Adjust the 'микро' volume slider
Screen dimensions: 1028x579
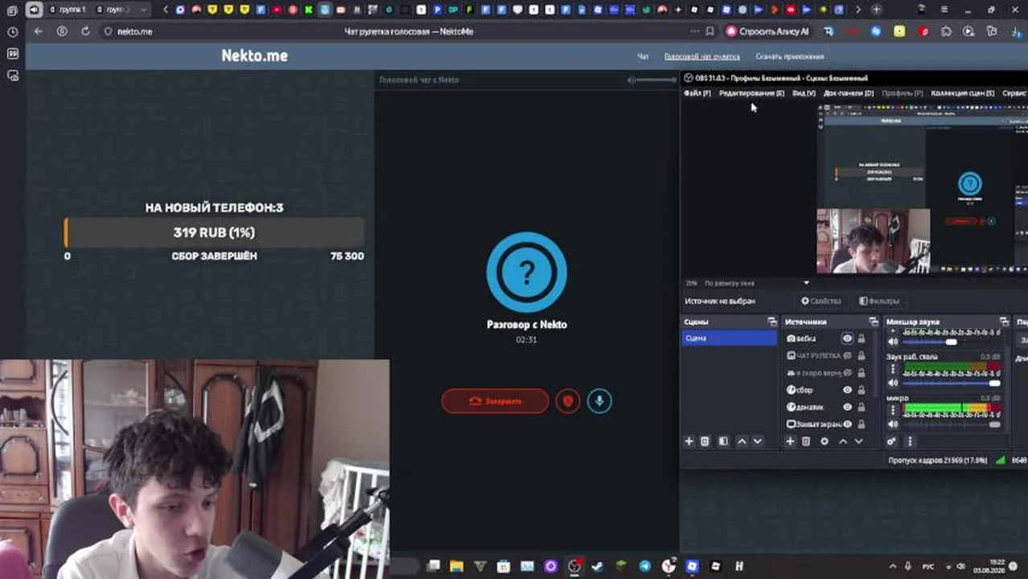pos(952,425)
